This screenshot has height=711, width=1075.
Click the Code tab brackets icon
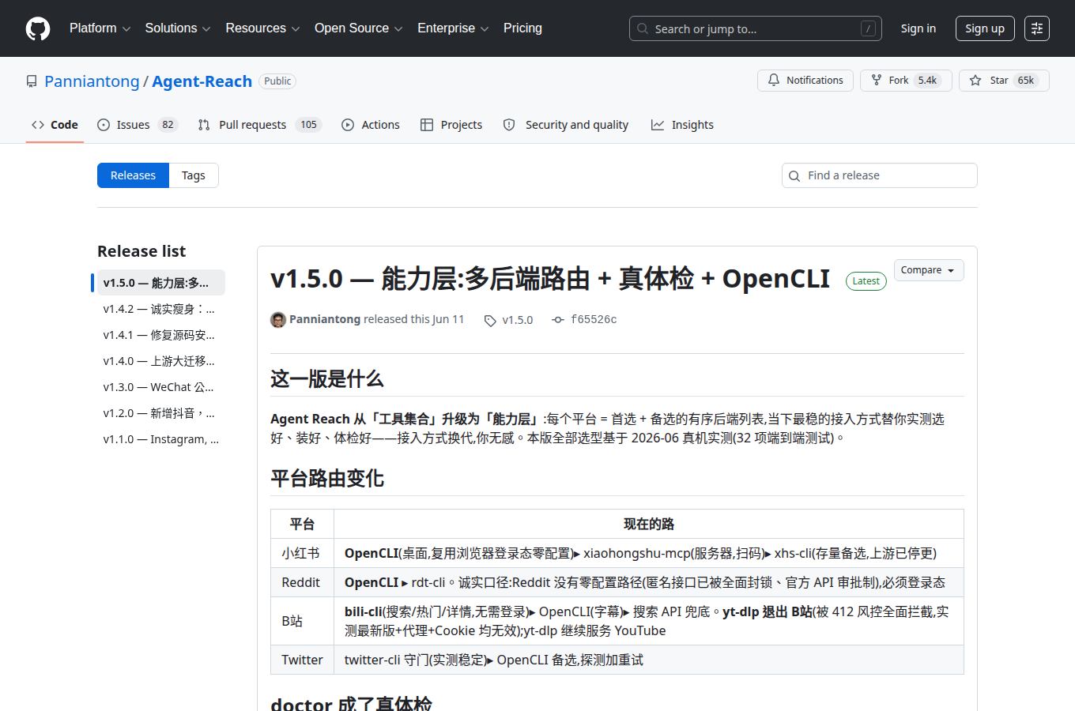coord(38,125)
